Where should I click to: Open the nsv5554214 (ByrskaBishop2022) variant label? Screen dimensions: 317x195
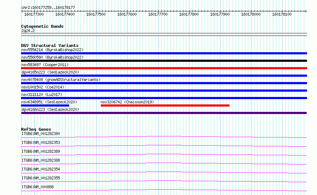coord(52,50)
